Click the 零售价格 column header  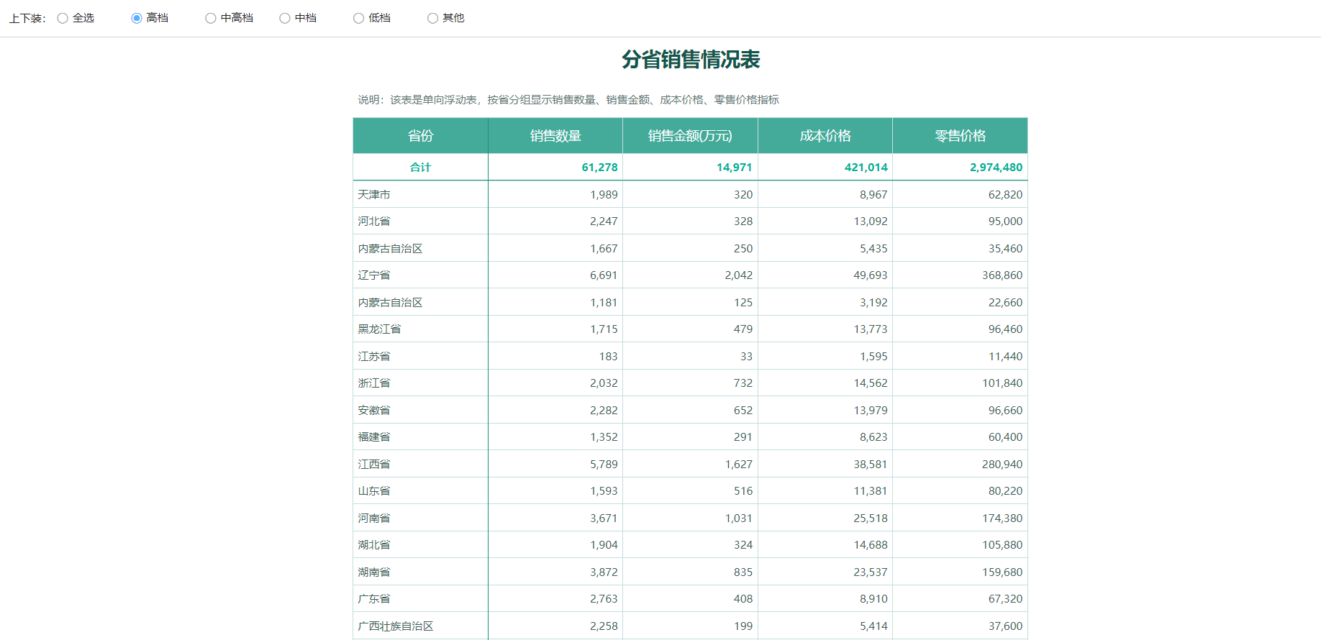point(960,136)
